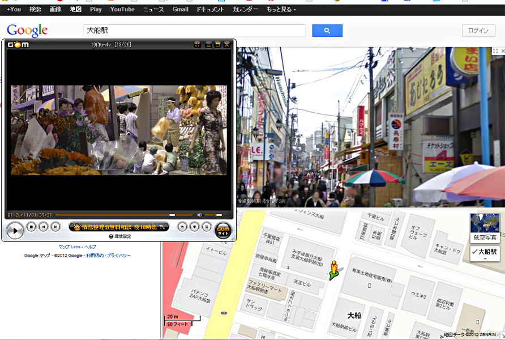Click the Street View street photo
This screenshot has height=340, width=505.
pos(370,127)
